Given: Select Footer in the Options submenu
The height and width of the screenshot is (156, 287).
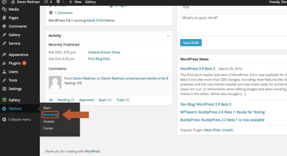Looking at the screenshot, I should tap(48, 128).
